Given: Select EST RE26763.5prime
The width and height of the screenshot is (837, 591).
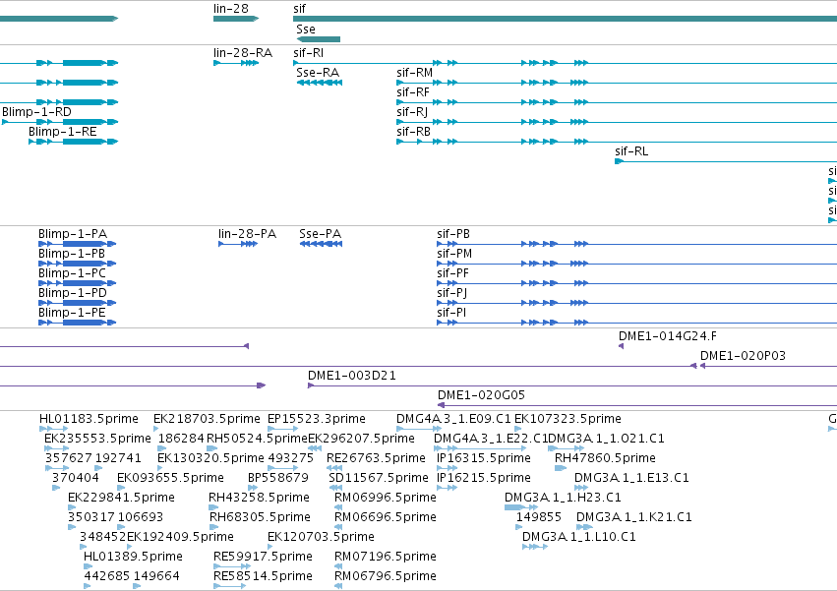Looking at the screenshot, I should (x=377, y=458).
